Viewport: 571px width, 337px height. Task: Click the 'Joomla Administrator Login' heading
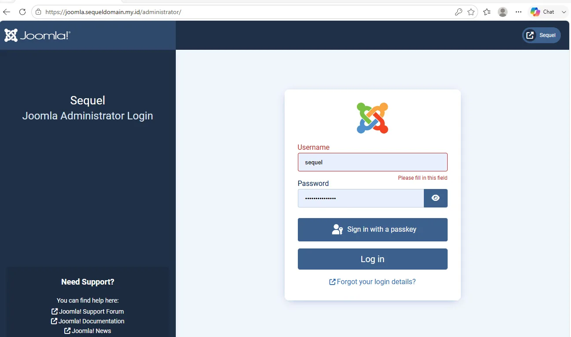tap(88, 116)
